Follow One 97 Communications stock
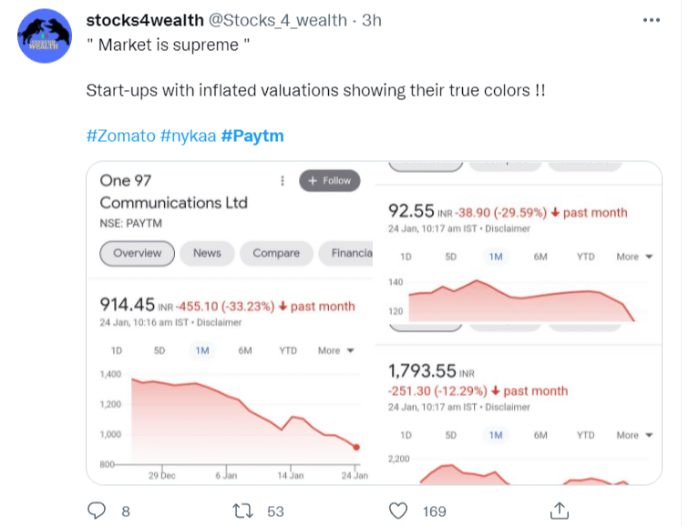The height and width of the screenshot is (526, 689). click(x=328, y=180)
